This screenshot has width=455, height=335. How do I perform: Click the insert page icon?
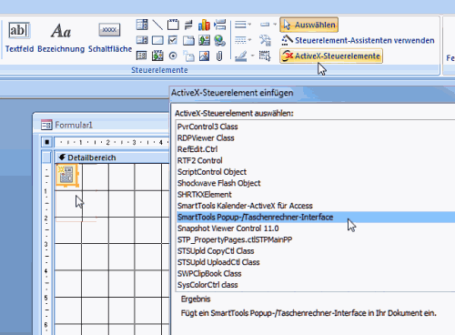click(188, 56)
